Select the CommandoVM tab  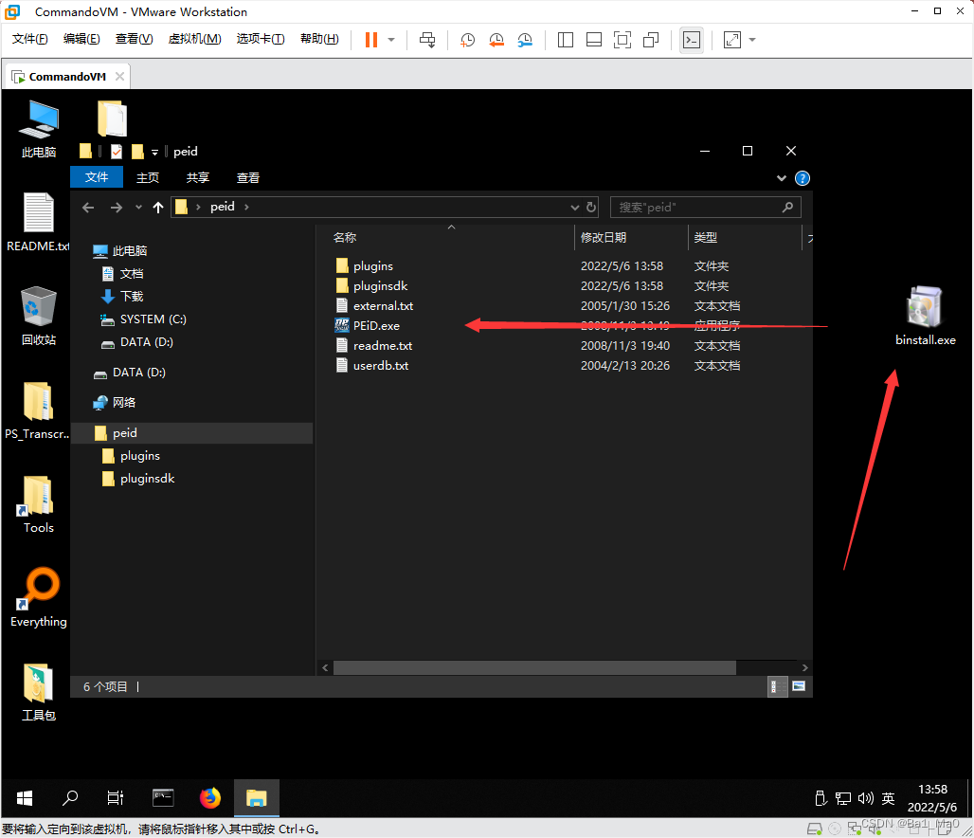(x=67, y=77)
